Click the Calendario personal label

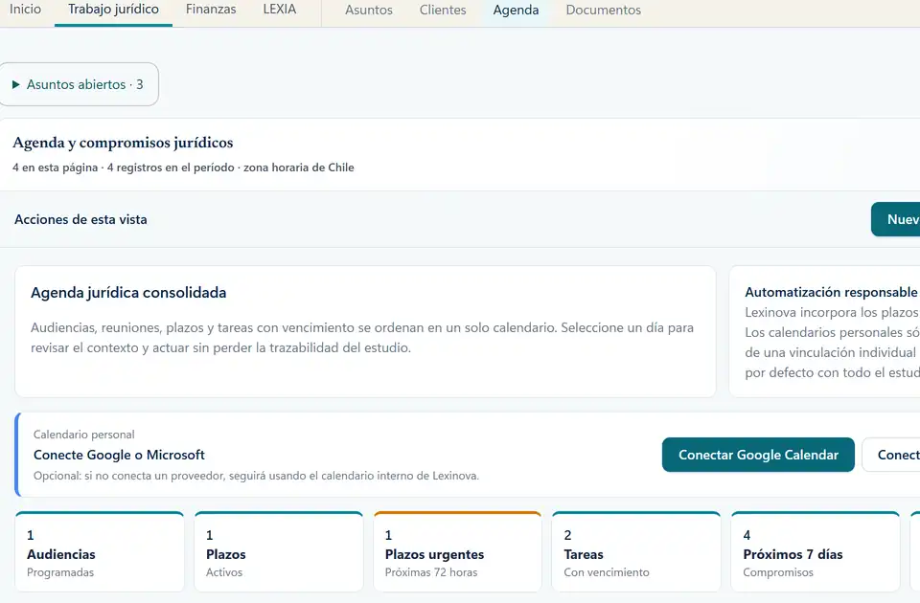tap(84, 435)
